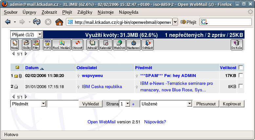
Task: Sort by Datum column header
Action: 32,68
